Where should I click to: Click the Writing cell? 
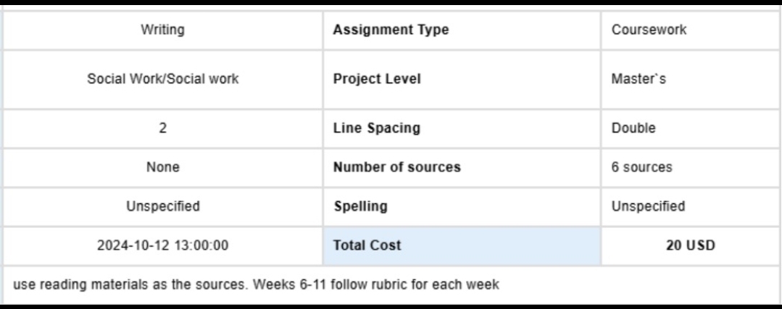pos(162,30)
